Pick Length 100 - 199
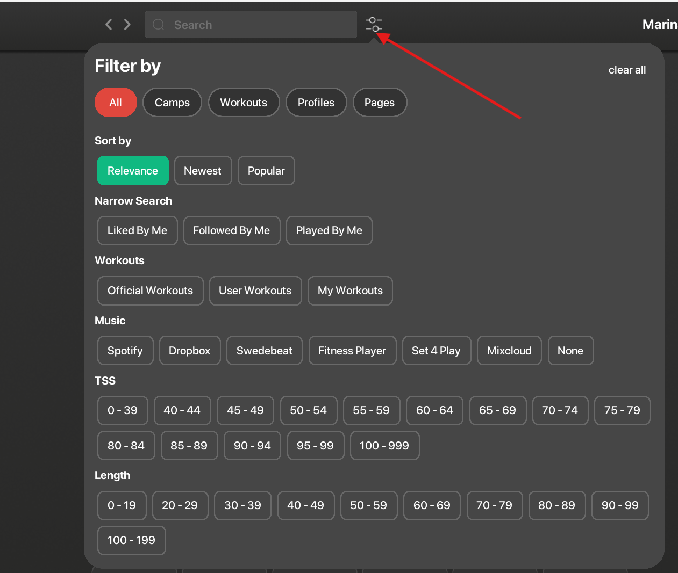The width and height of the screenshot is (678, 573). tap(132, 540)
